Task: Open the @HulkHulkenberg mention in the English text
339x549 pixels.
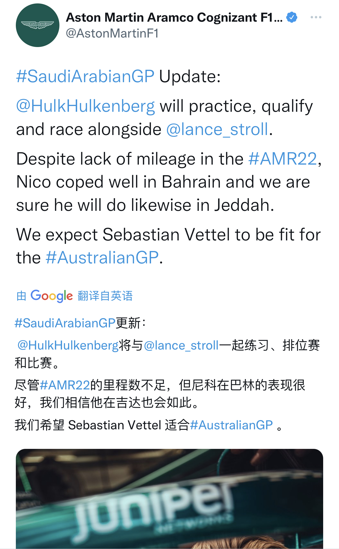Action: [86, 106]
